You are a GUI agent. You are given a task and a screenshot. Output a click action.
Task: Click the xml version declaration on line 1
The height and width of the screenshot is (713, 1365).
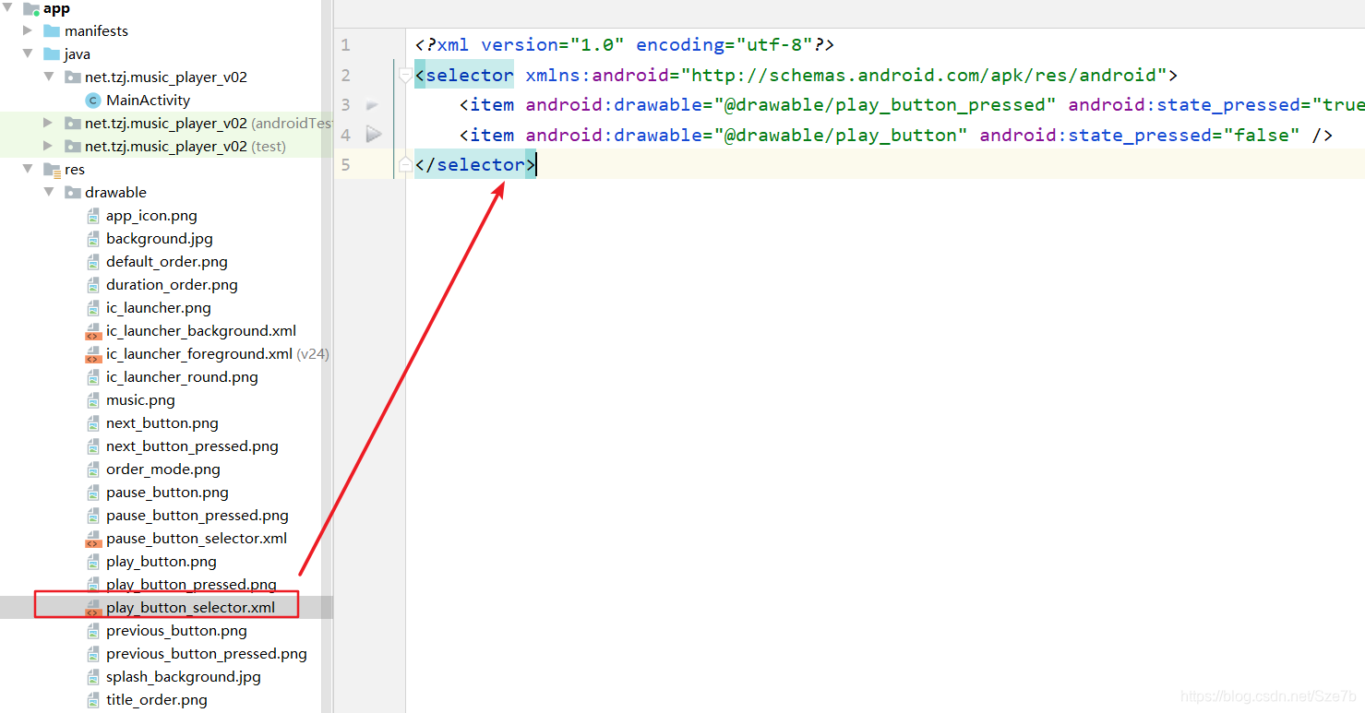pos(625,45)
